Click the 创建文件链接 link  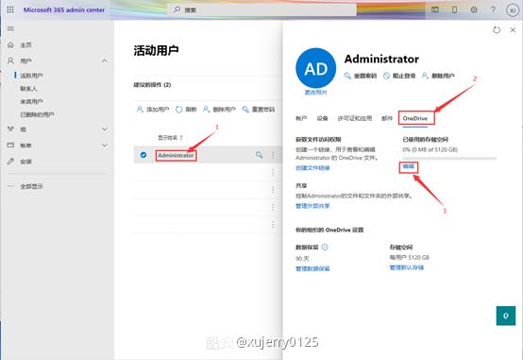(x=312, y=168)
